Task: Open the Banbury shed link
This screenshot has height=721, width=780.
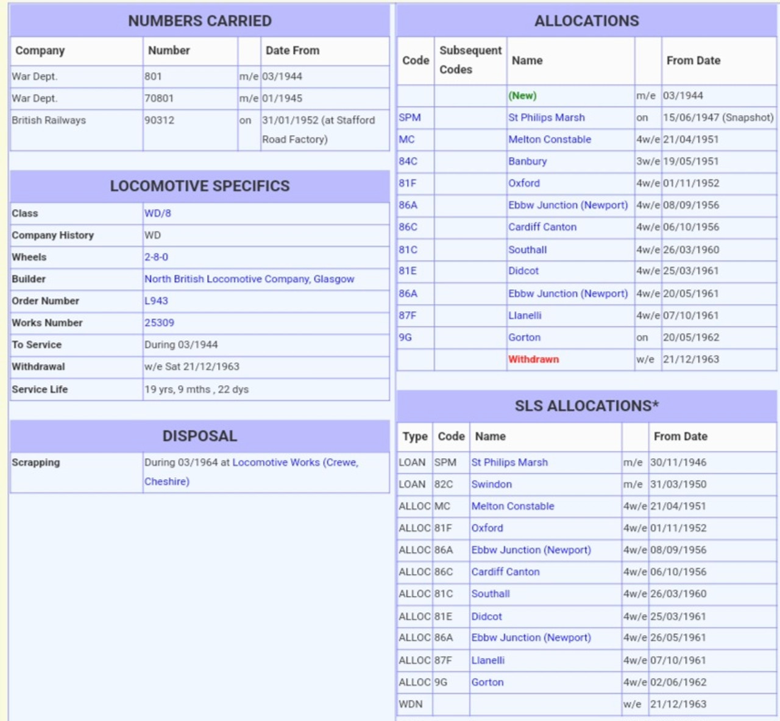Action: (x=528, y=162)
